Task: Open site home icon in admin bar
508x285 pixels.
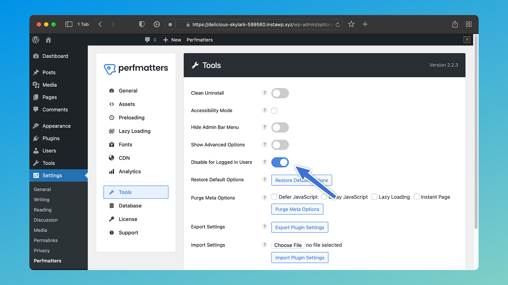Action: [48, 40]
